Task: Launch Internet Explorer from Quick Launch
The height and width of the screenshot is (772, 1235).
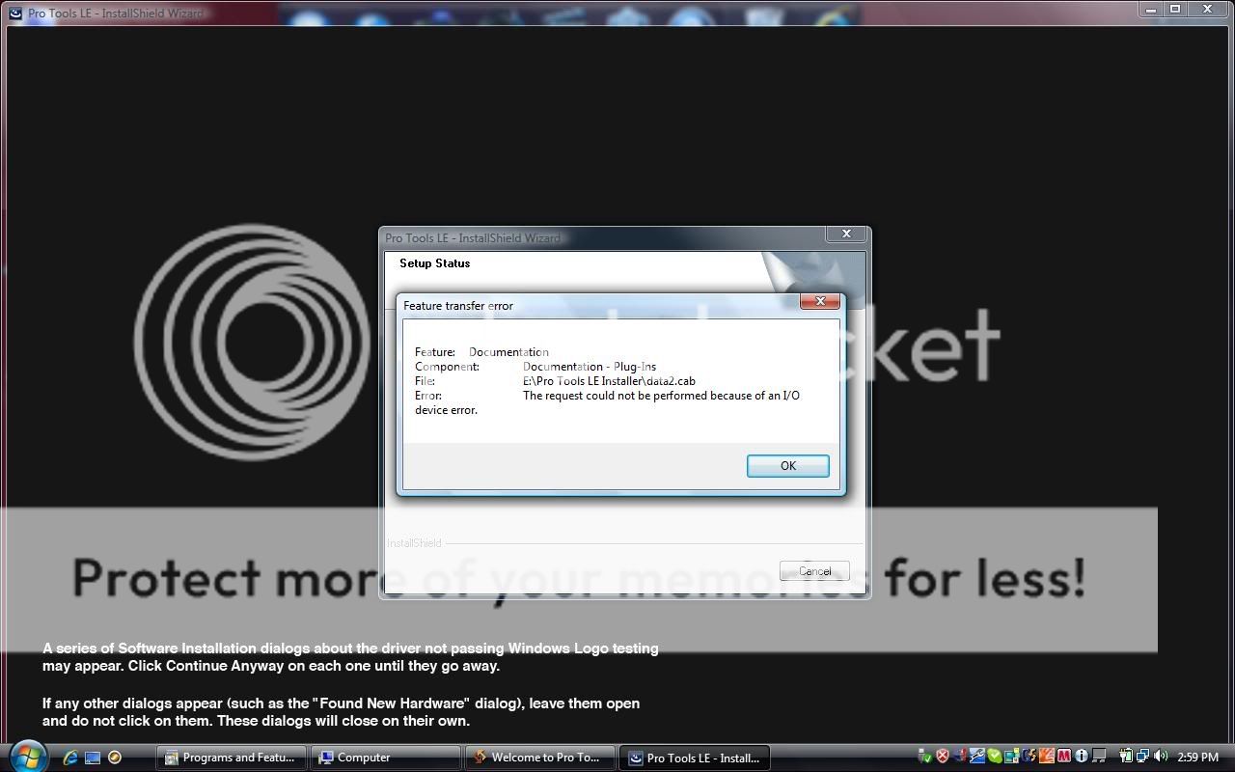Action: [70, 758]
